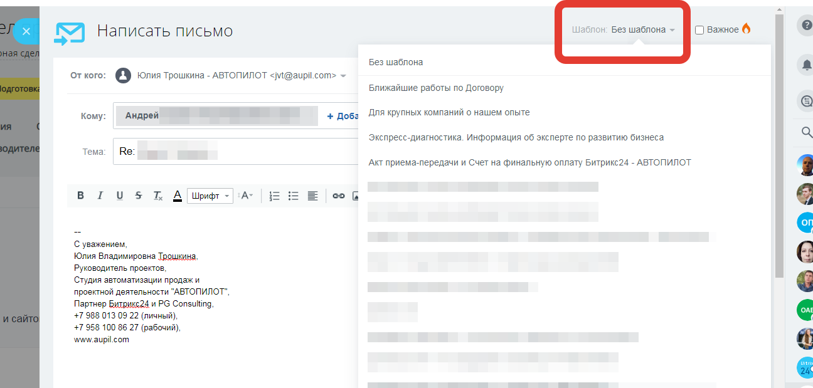Select template Ближайшие работы по Договору
813x388 pixels.
pyautogui.click(x=436, y=88)
